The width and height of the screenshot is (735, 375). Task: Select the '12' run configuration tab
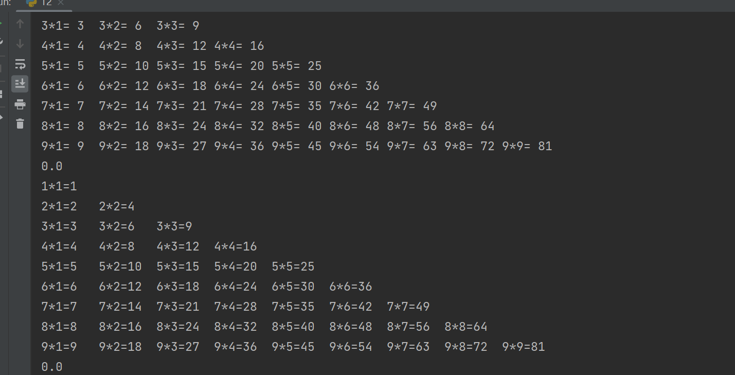46,3
